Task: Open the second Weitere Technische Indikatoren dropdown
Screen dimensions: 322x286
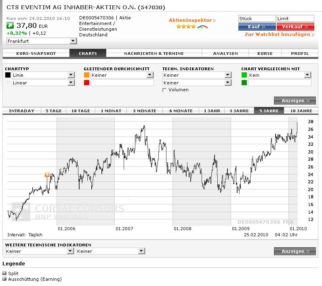Action: [x=110, y=251]
